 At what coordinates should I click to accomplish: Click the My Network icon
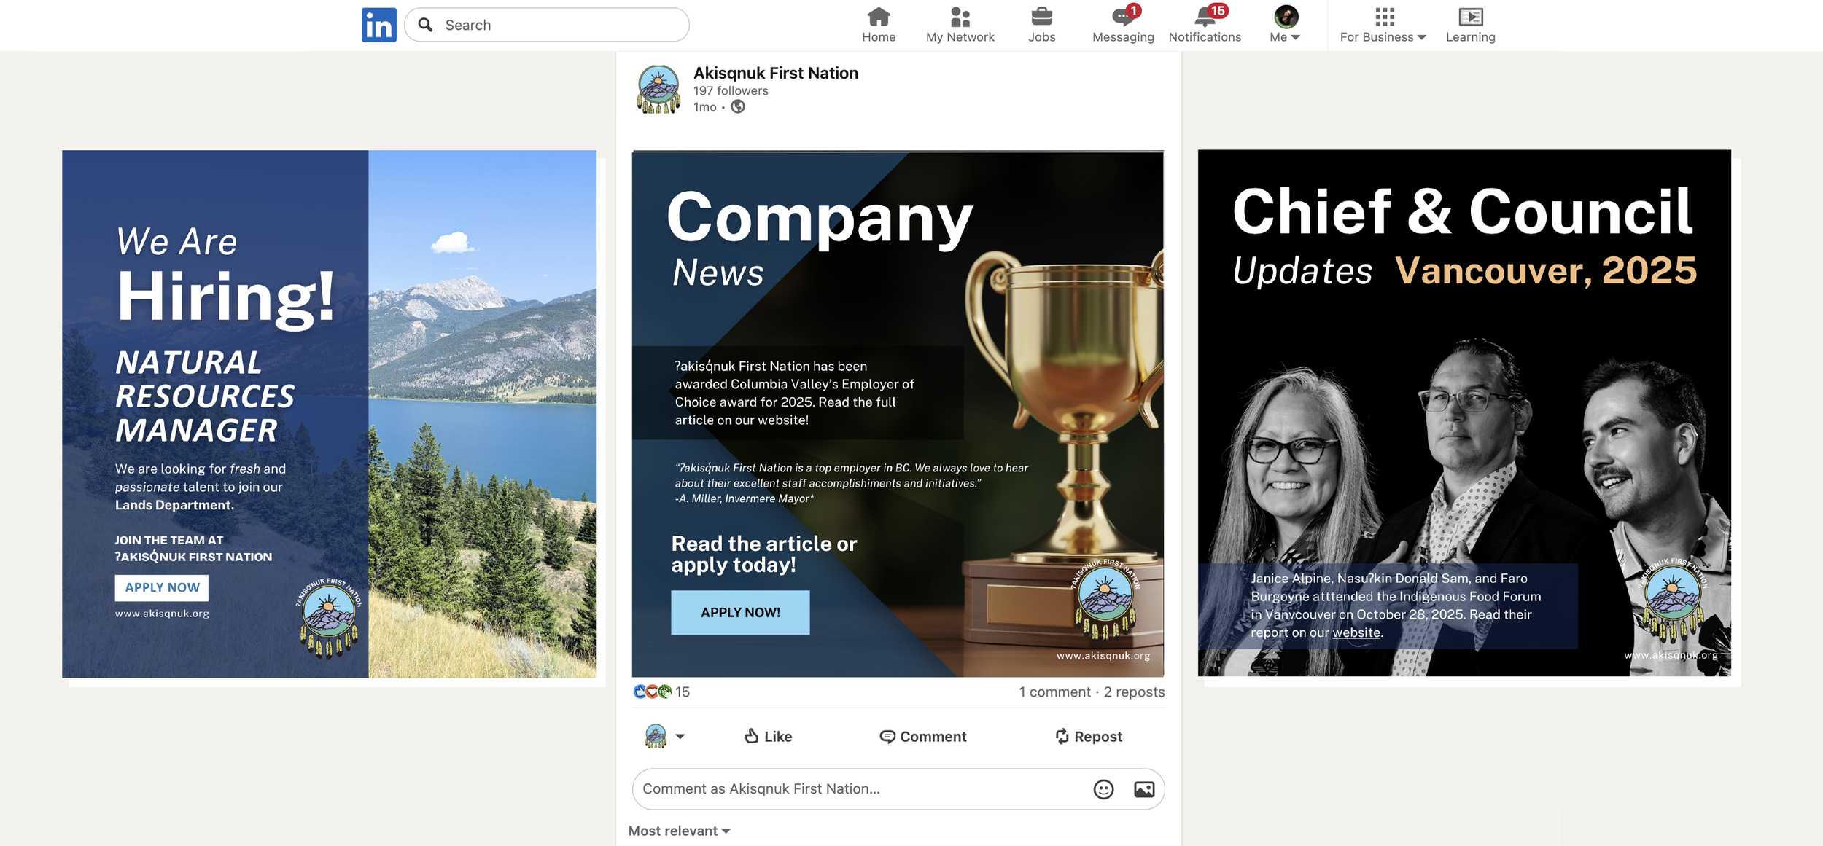[x=960, y=20]
